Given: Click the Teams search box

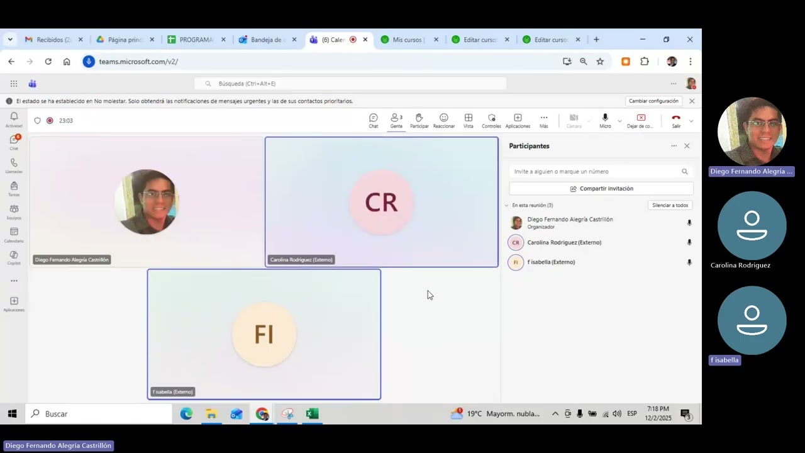Looking at the screenshot, I should 350,83.
